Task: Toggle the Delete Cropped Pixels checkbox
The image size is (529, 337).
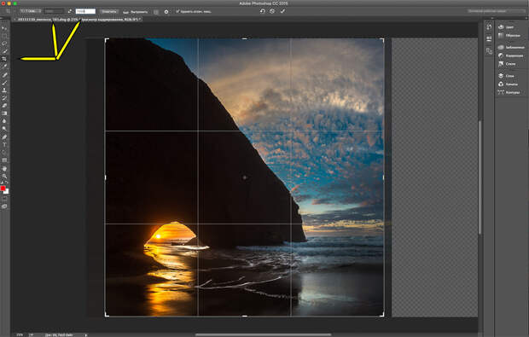Action: [x=177, y=11]
